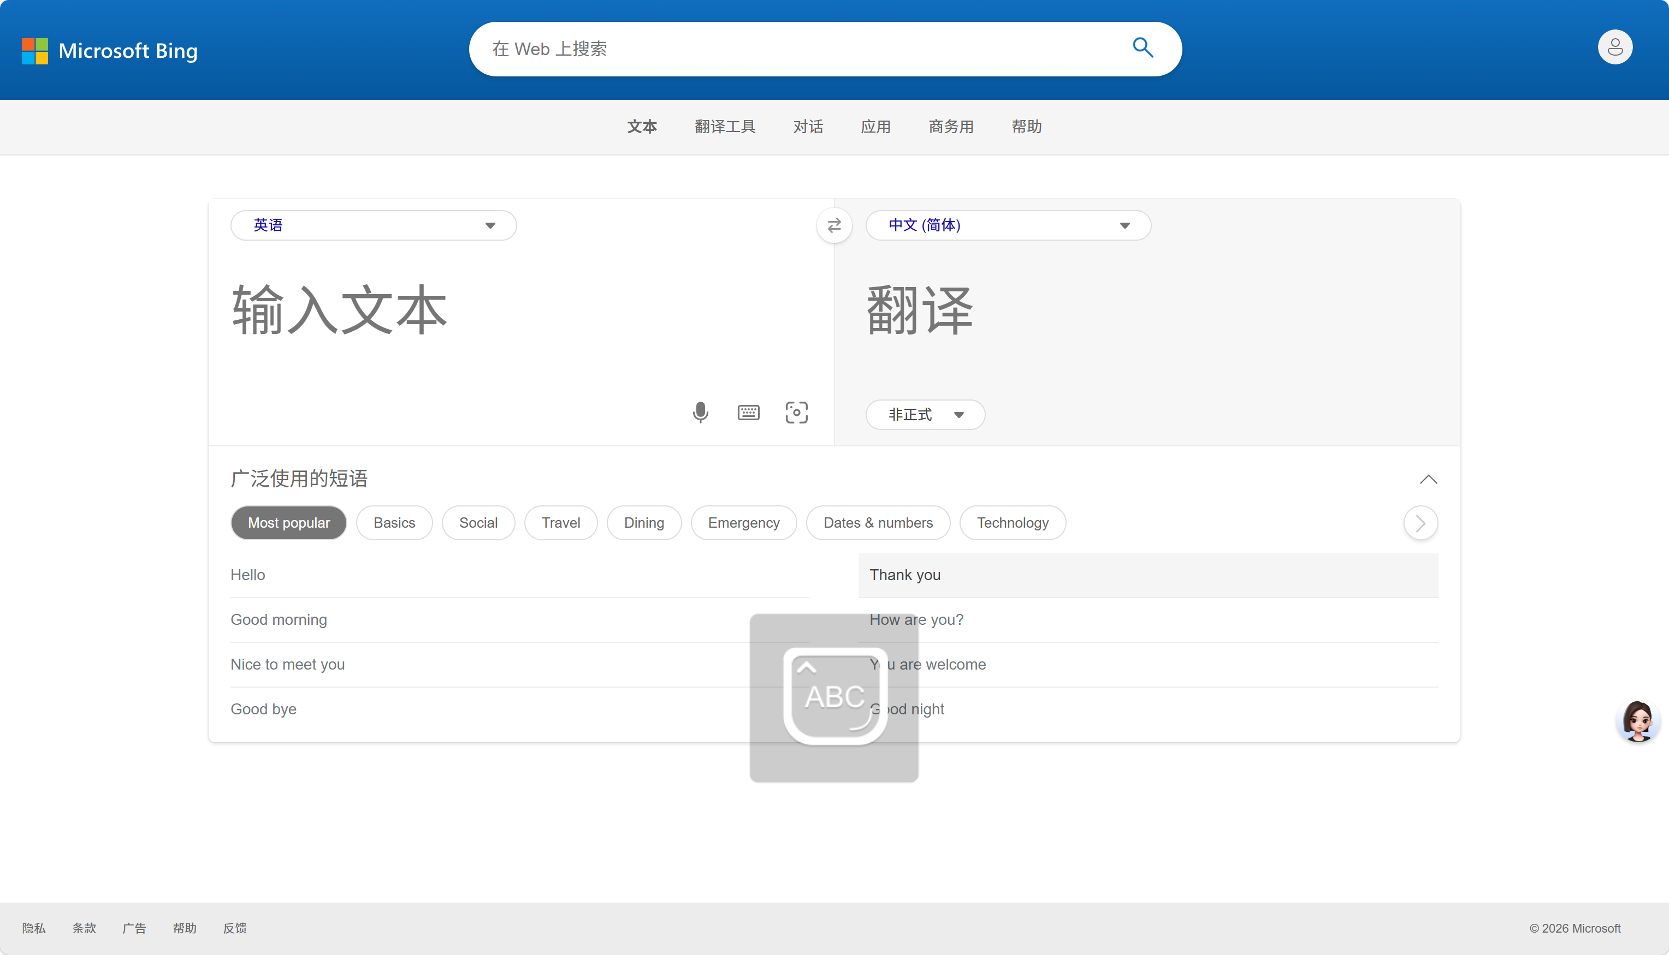Screen dimensions: 1669x955
Task: Choose the phrase Nice to meet you
Action: [x=520, y=665]
